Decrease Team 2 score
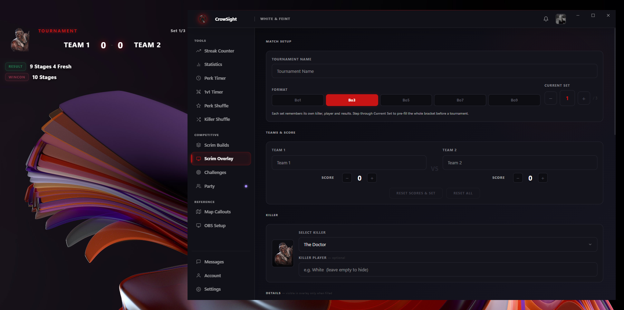The width and height of the screenshot is (624, 310). pyautogui.click(x=518, y=178)
